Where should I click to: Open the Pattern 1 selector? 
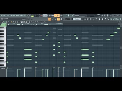point(77,19)
